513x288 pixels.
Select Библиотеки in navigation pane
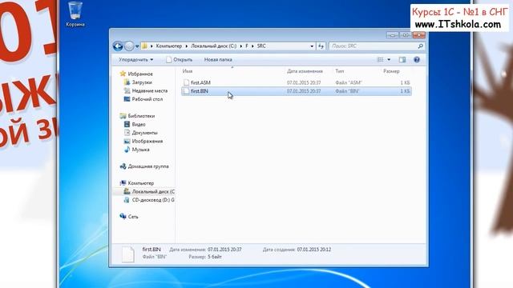coord(141,116)
